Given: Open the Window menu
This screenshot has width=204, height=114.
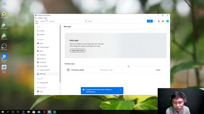Looking at the screenshot, I should (40, 18).
